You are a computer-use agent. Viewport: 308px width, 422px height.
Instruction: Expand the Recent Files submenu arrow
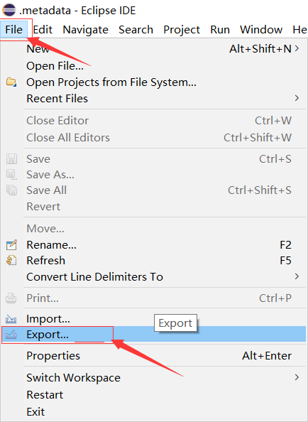coord(297,98)
